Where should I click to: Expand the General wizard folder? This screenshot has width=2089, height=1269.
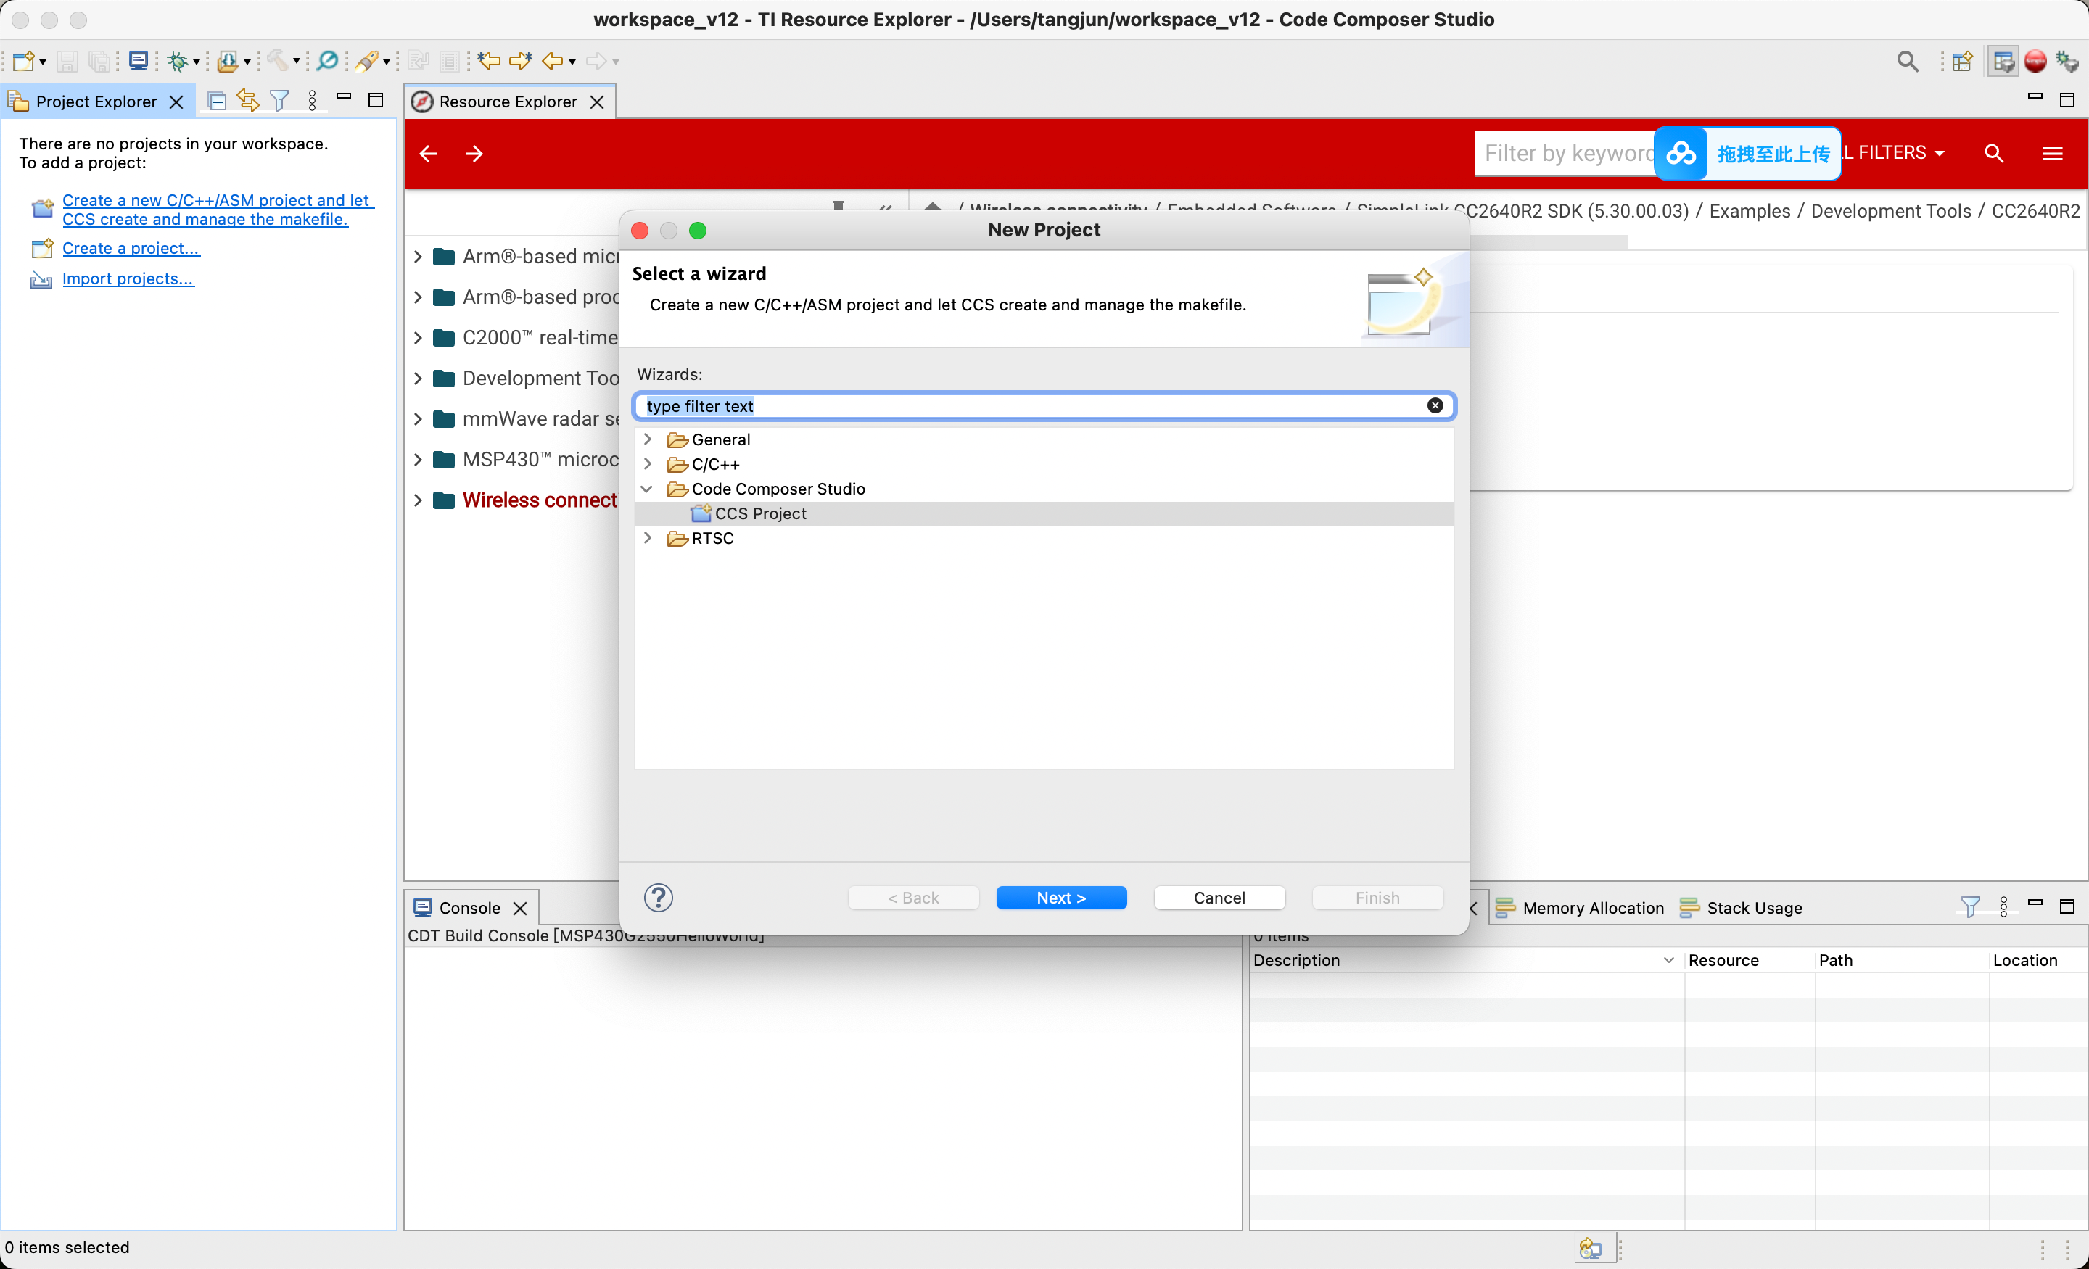pyautogui.click(x=648, y=439)
